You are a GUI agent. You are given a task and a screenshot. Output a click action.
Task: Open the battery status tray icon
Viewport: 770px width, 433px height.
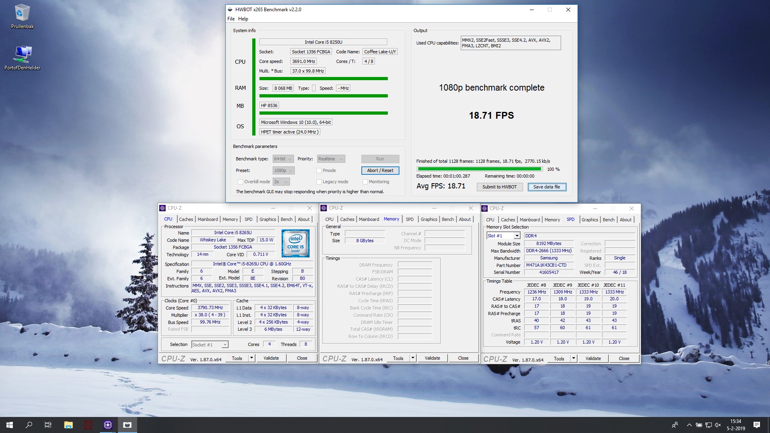pyautogui.click(x=699, y=425)
